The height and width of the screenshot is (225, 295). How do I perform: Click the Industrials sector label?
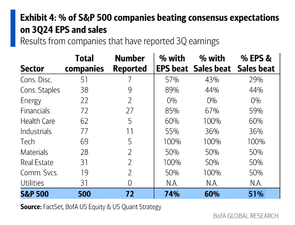point(36,131)
